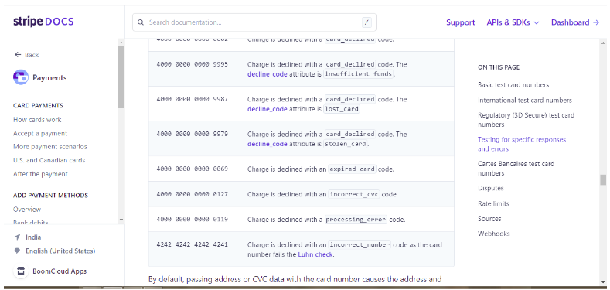Image resolution: width=610 pixels, height=290 pixels.
Task: Open U.S. and Canadian cards page
Action: (49, 160)
